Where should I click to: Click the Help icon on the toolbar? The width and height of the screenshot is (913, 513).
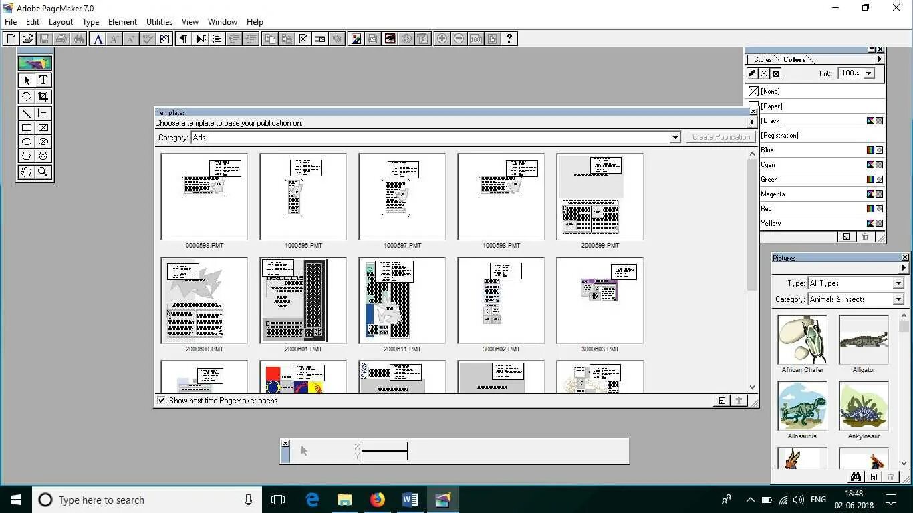tap(509, 39)
